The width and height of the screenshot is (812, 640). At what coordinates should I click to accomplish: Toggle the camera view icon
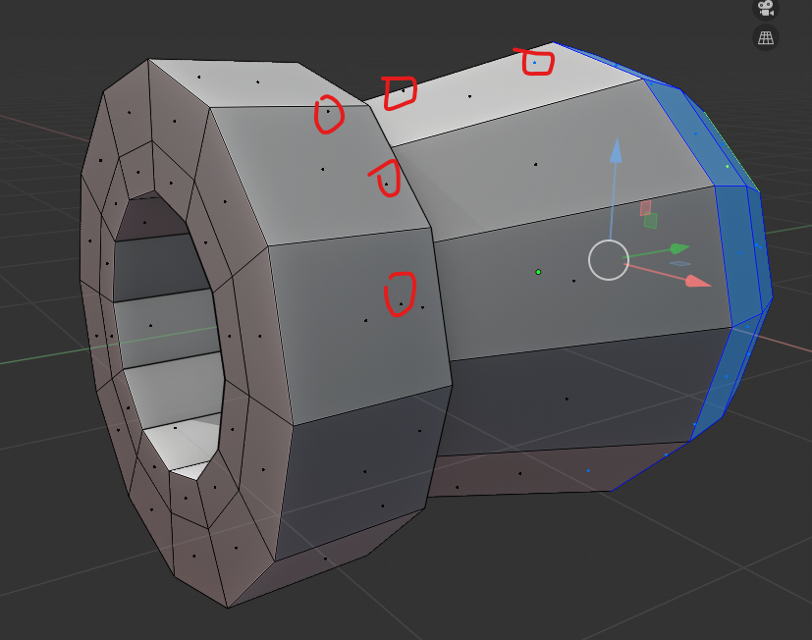coord(766,7)
